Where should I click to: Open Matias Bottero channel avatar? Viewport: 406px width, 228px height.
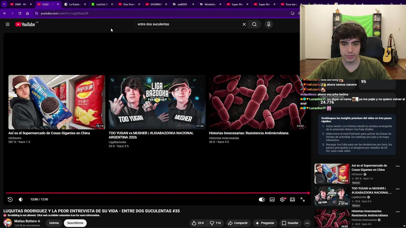(x=8, y=223)
